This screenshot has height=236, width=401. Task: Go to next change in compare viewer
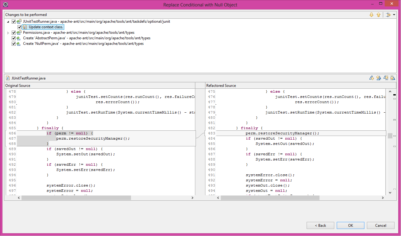click(x=386, y=78)
